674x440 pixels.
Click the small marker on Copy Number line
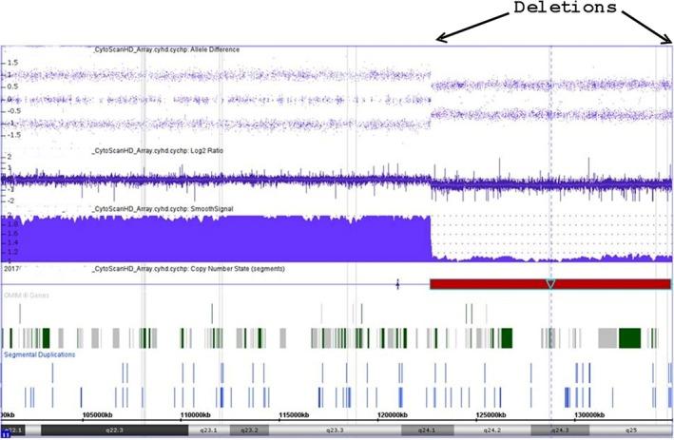(397, 283)
